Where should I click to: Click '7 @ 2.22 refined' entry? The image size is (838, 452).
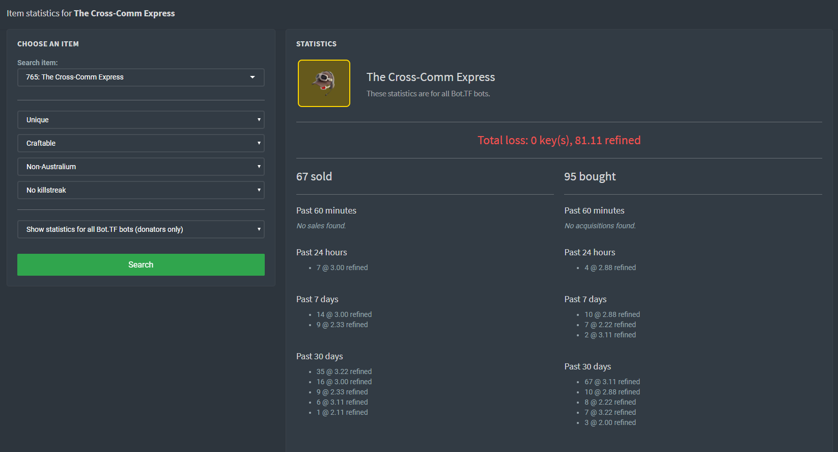click(610, 325)
